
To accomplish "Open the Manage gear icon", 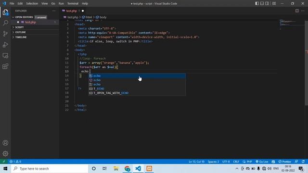I will point(5,153).
